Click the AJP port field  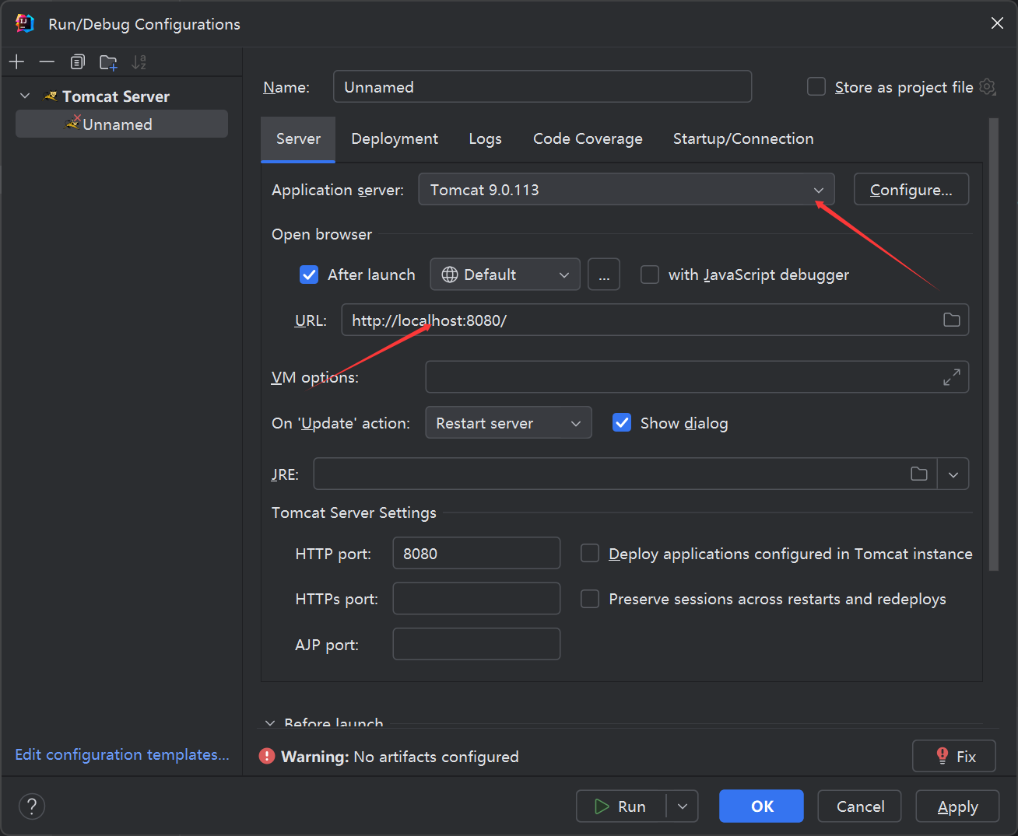[x=476, y=644]
